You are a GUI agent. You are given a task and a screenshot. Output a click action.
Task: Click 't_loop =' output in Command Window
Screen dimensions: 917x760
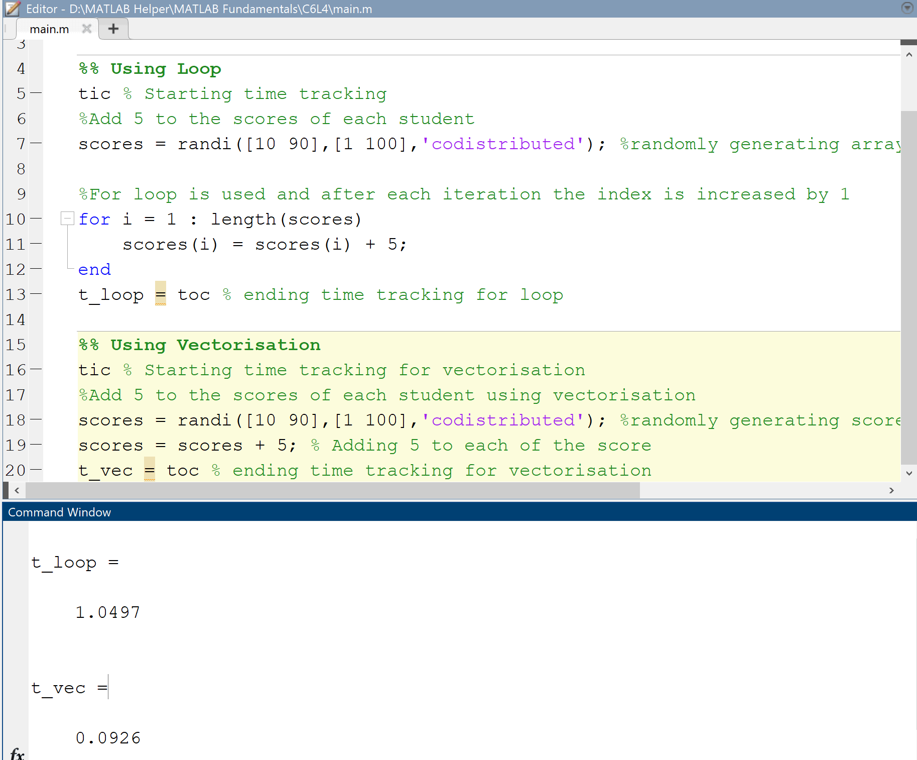point(75,563)
